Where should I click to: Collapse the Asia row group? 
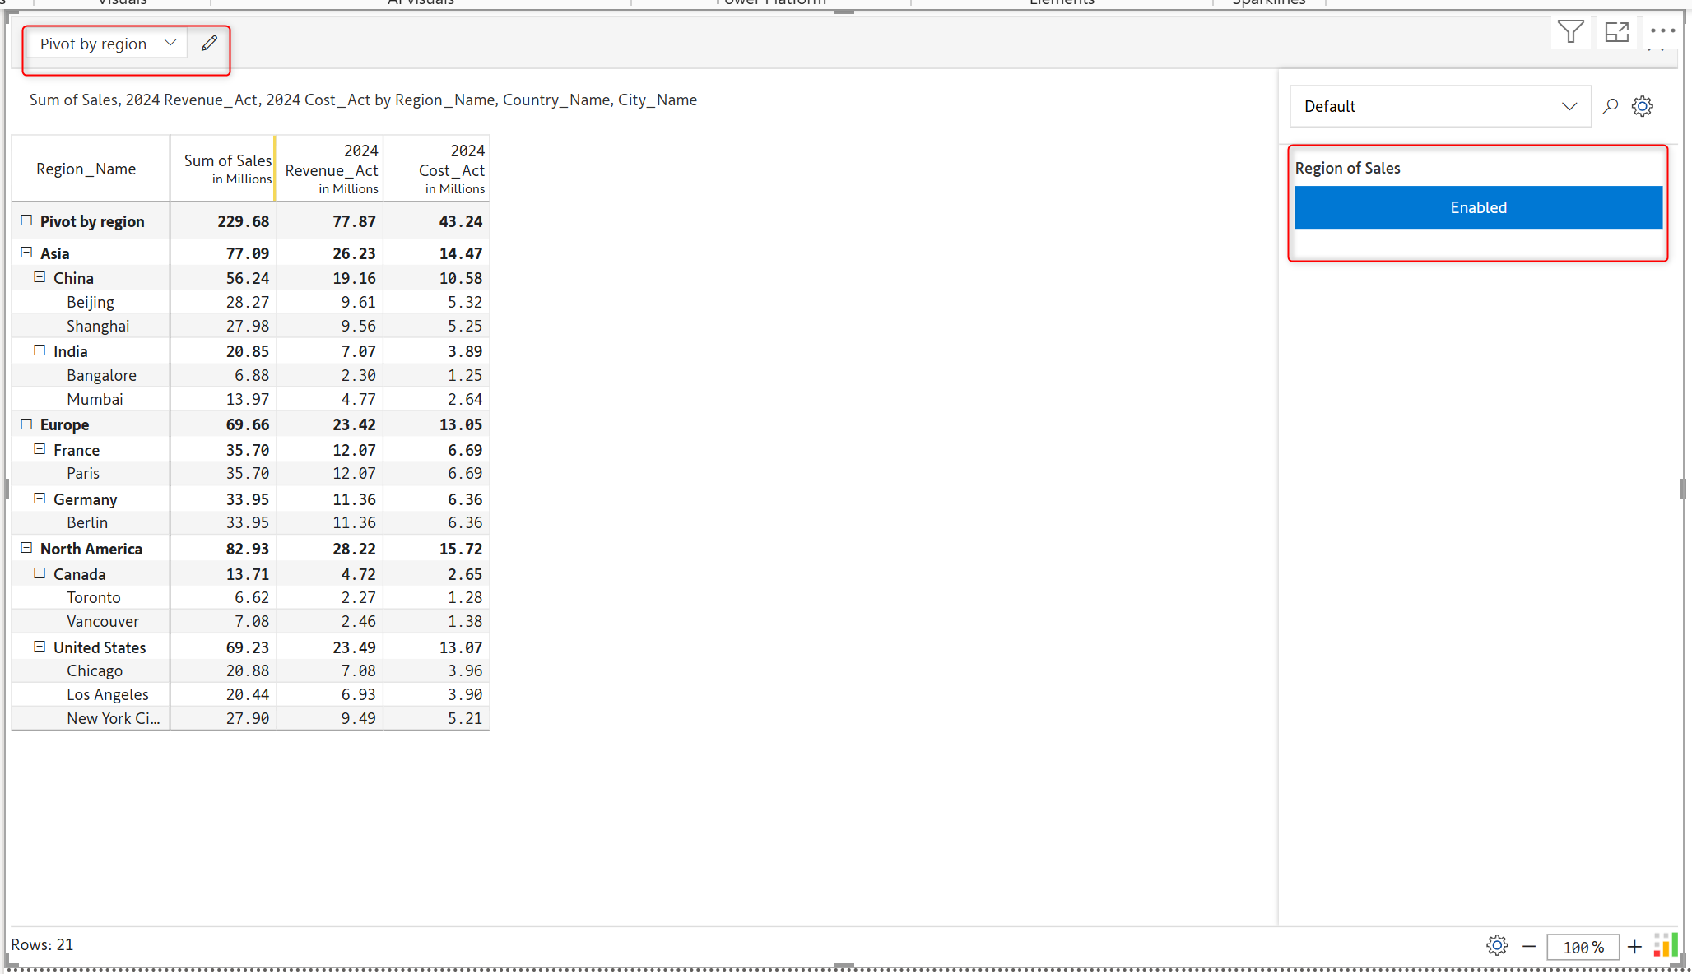tap(26, 253)
